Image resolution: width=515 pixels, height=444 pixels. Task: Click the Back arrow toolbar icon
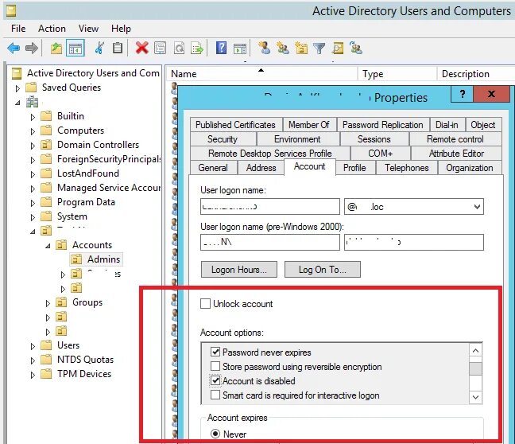pyautogui.click(x=14, y=49)
